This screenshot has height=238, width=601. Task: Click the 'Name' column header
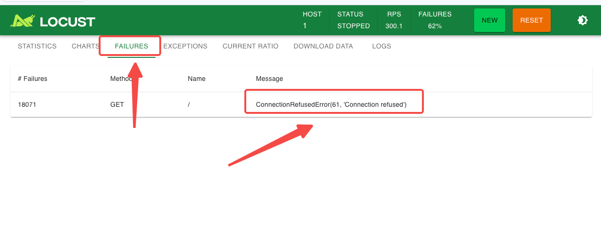pyautogui.click(x=196, y=79)
